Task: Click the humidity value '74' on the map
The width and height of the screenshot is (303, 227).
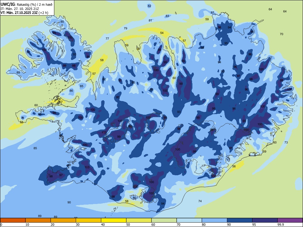Action: [x=200, y=201]
